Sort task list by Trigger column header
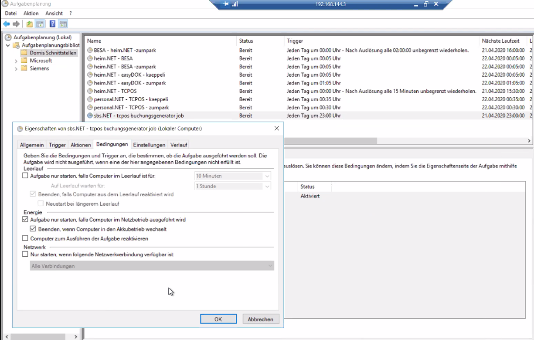 coord(382,41)
